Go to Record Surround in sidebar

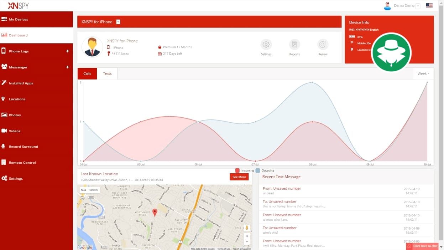click(23, 147)
